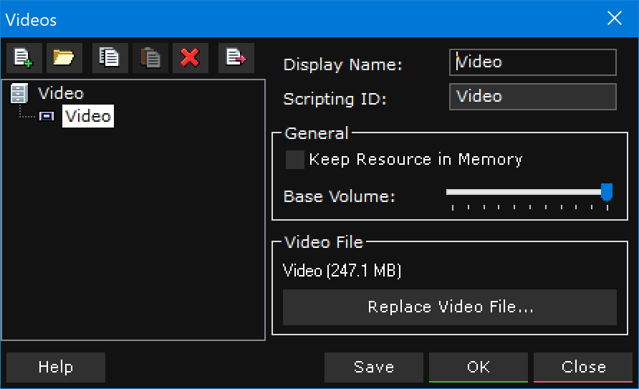Screen dimensions: 639x389
Task: Click the export file arrow icon
Action: point(236,57)
